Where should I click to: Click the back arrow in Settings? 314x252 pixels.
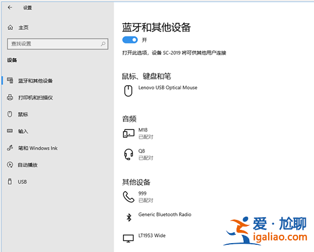[x=10, y=8]
